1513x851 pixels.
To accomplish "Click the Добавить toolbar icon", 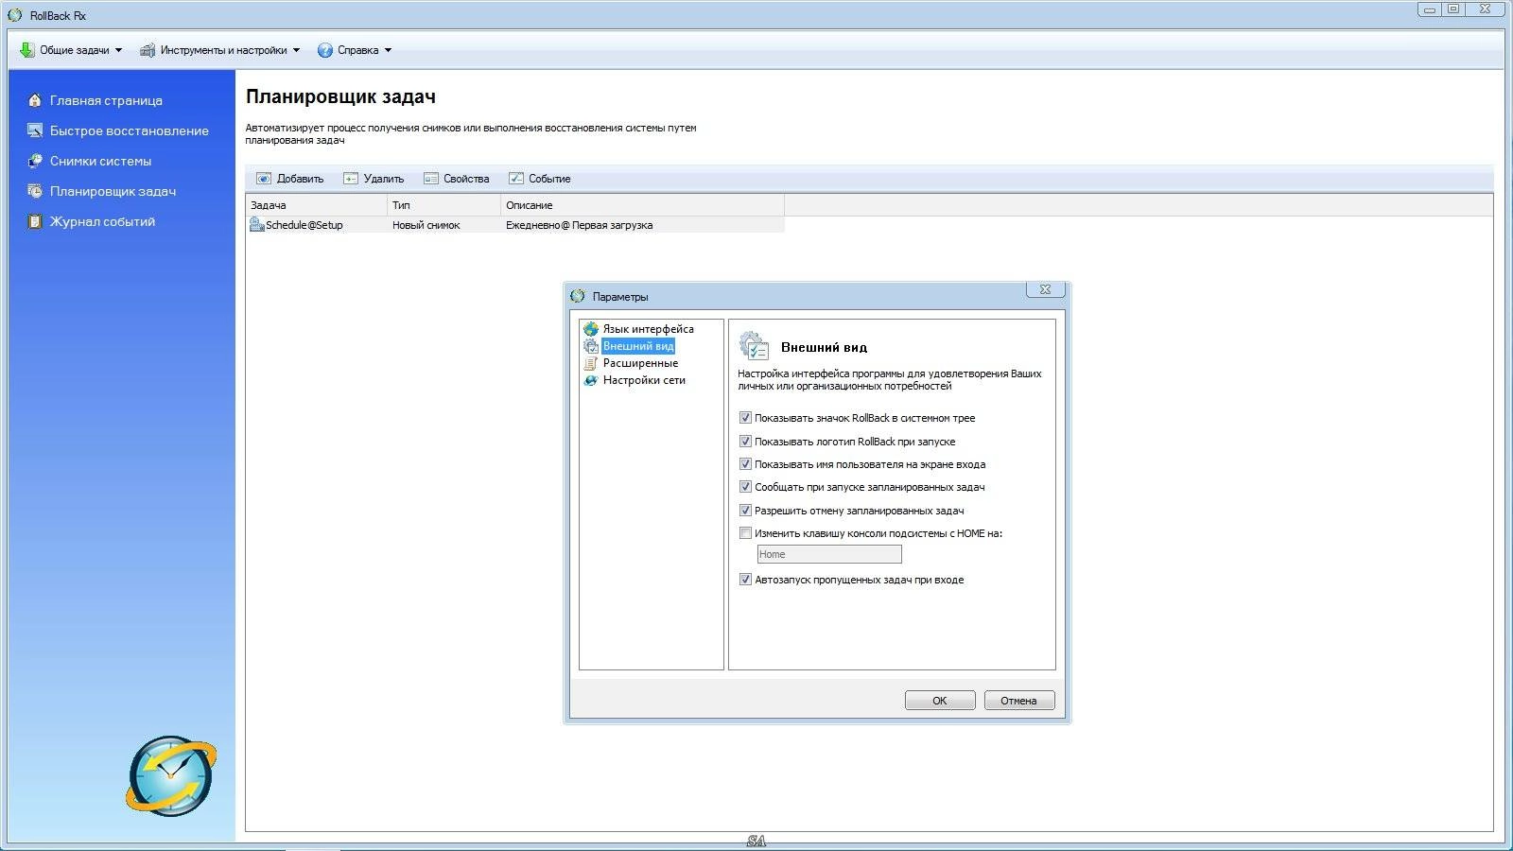I will pos(264,179).
